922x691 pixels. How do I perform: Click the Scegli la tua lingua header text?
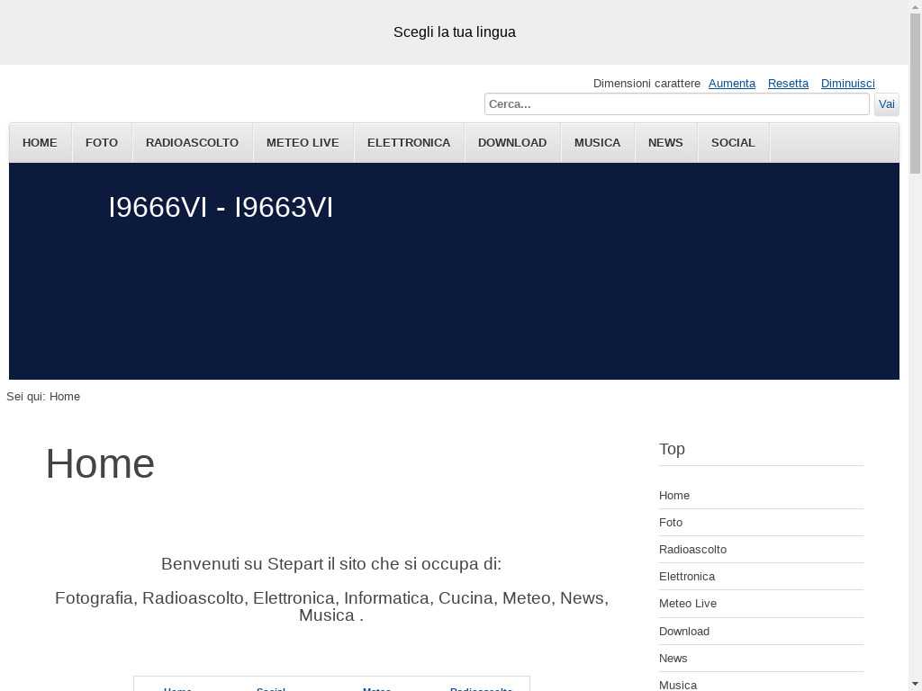[x=454, y=32]
